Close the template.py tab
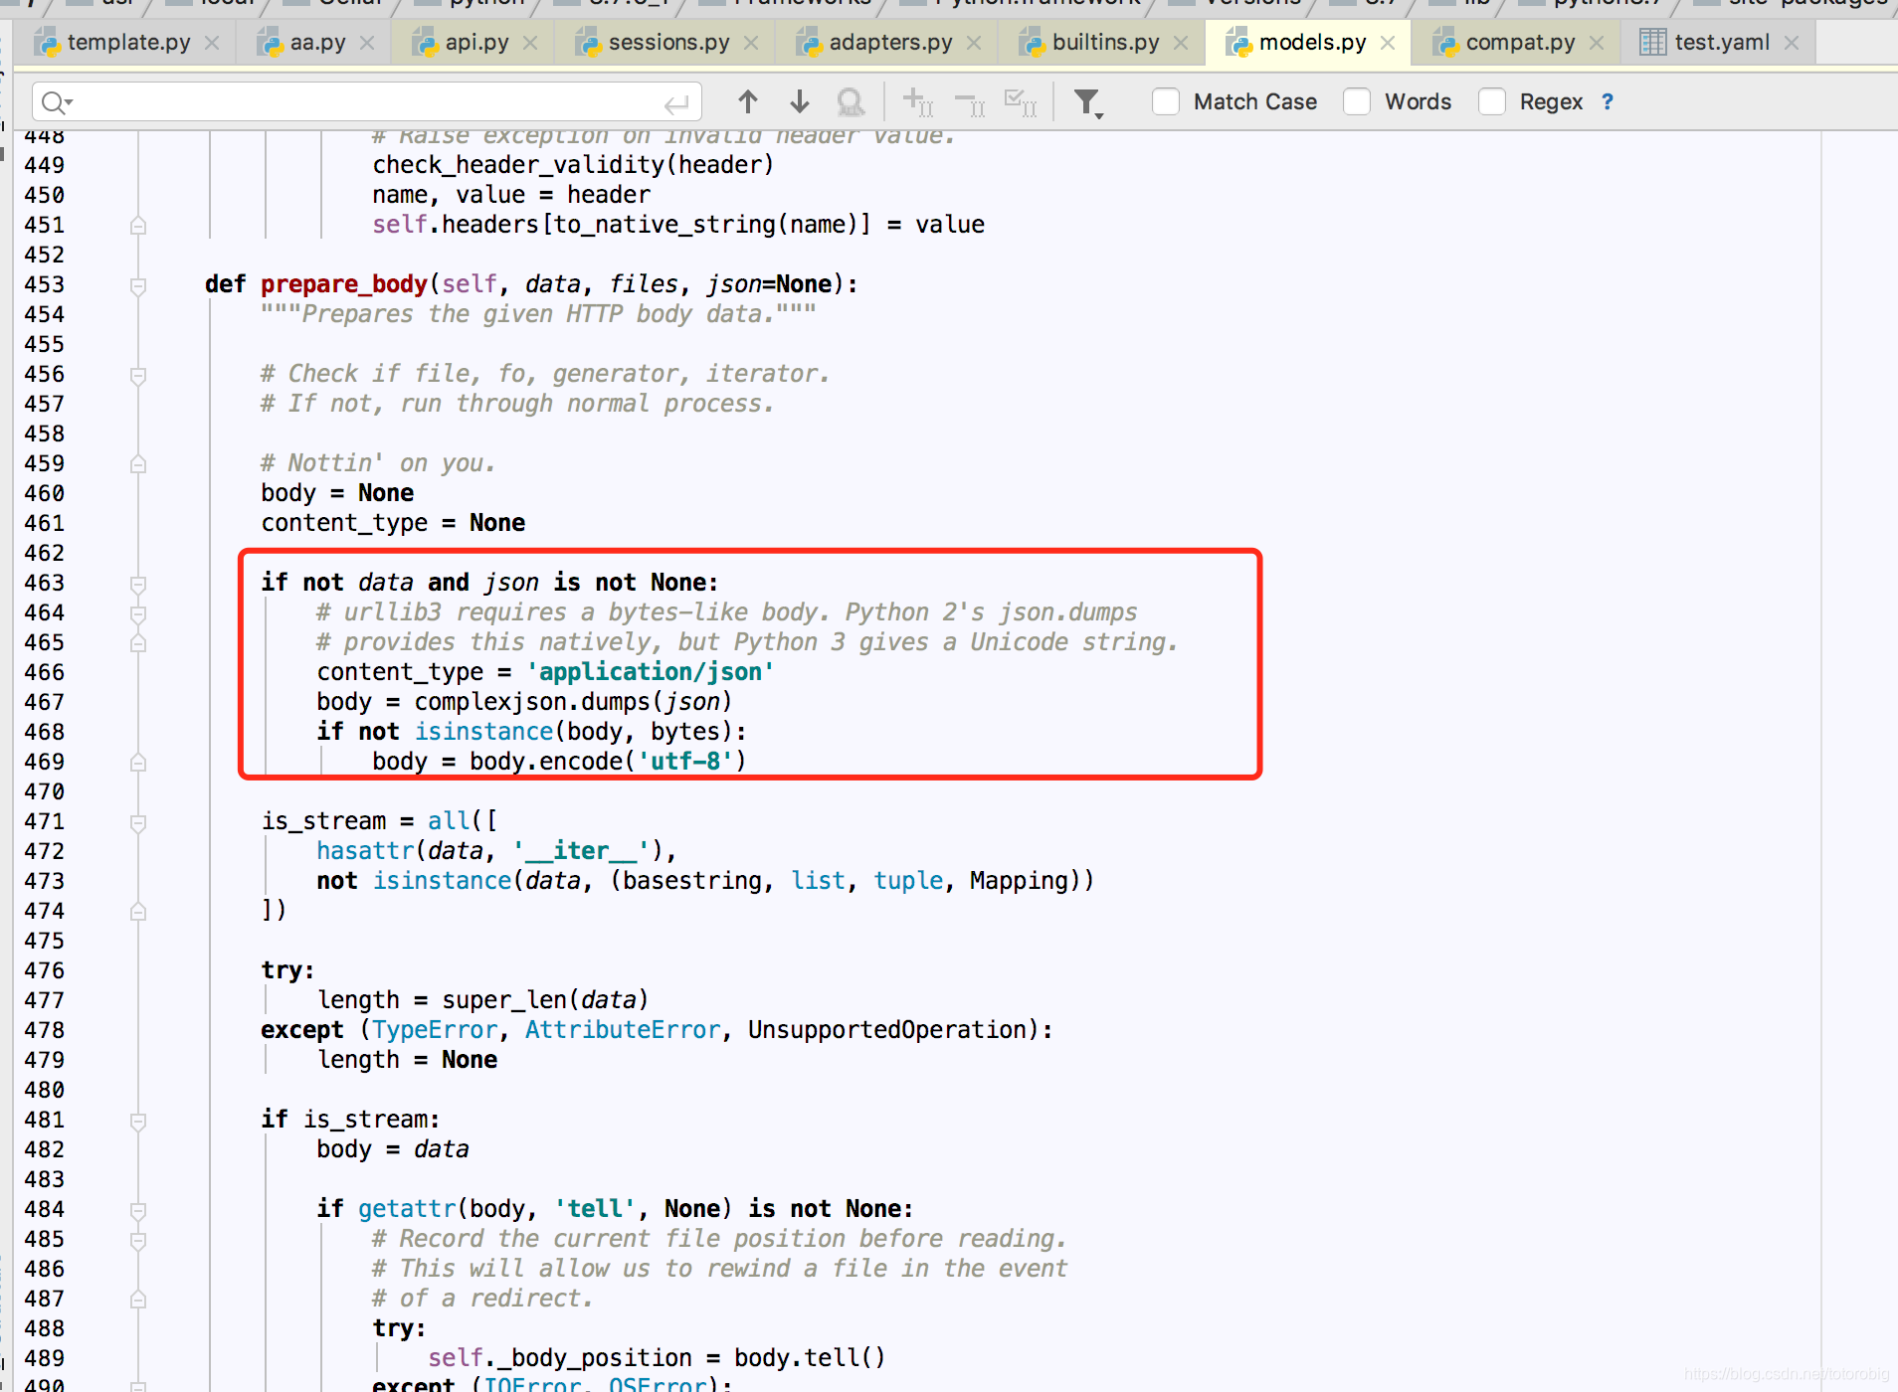 point(212,43)
